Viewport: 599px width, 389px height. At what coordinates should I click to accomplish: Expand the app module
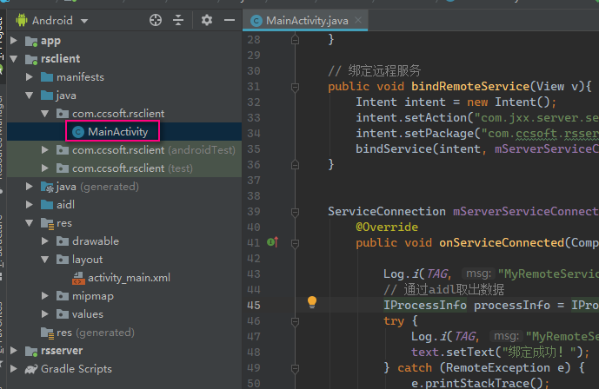pos(14,41)
